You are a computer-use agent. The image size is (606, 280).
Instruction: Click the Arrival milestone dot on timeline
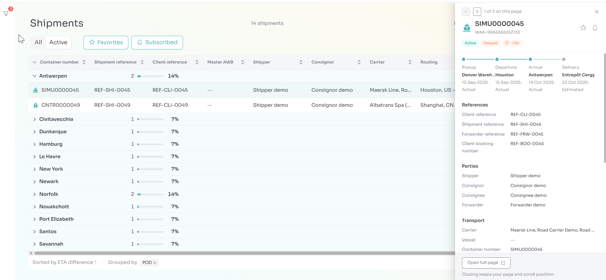tap(530, 59)
